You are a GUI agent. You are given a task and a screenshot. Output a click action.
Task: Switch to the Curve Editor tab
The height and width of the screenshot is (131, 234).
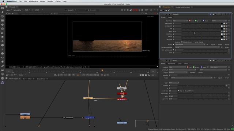tap(27, 79)
